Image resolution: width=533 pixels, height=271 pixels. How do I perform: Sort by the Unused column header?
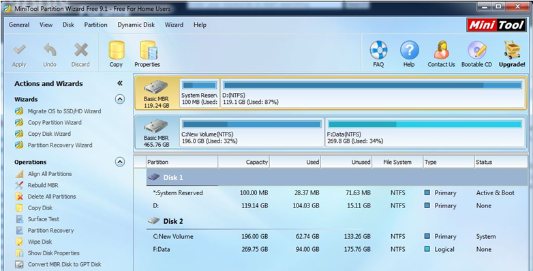coord(346,162)
